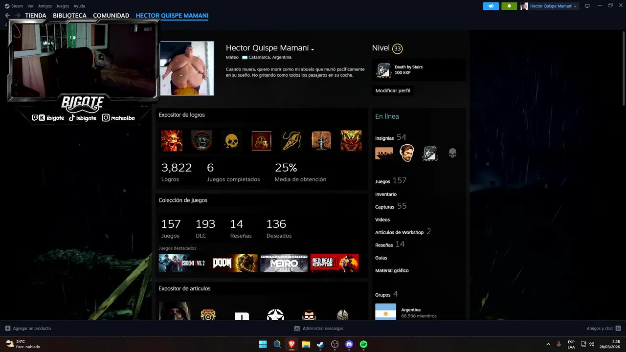Image resolution: width=626 pixels, height=352 pixels.
Task: Open the Inventario link
Action: 386,194
